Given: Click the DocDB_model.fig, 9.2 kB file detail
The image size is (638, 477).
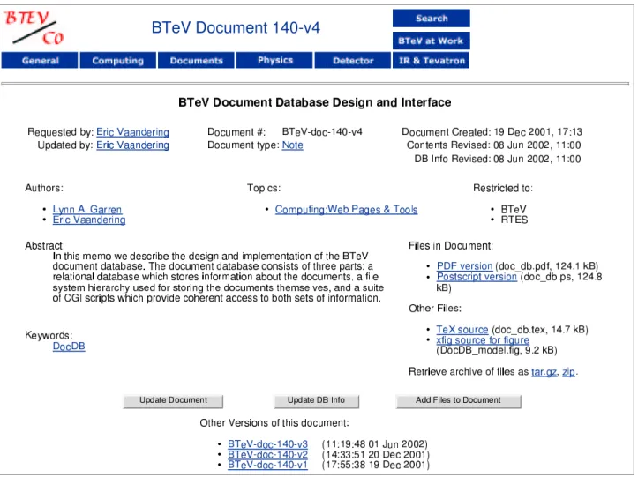Looking at the screenshot, I should click(497, 351).
